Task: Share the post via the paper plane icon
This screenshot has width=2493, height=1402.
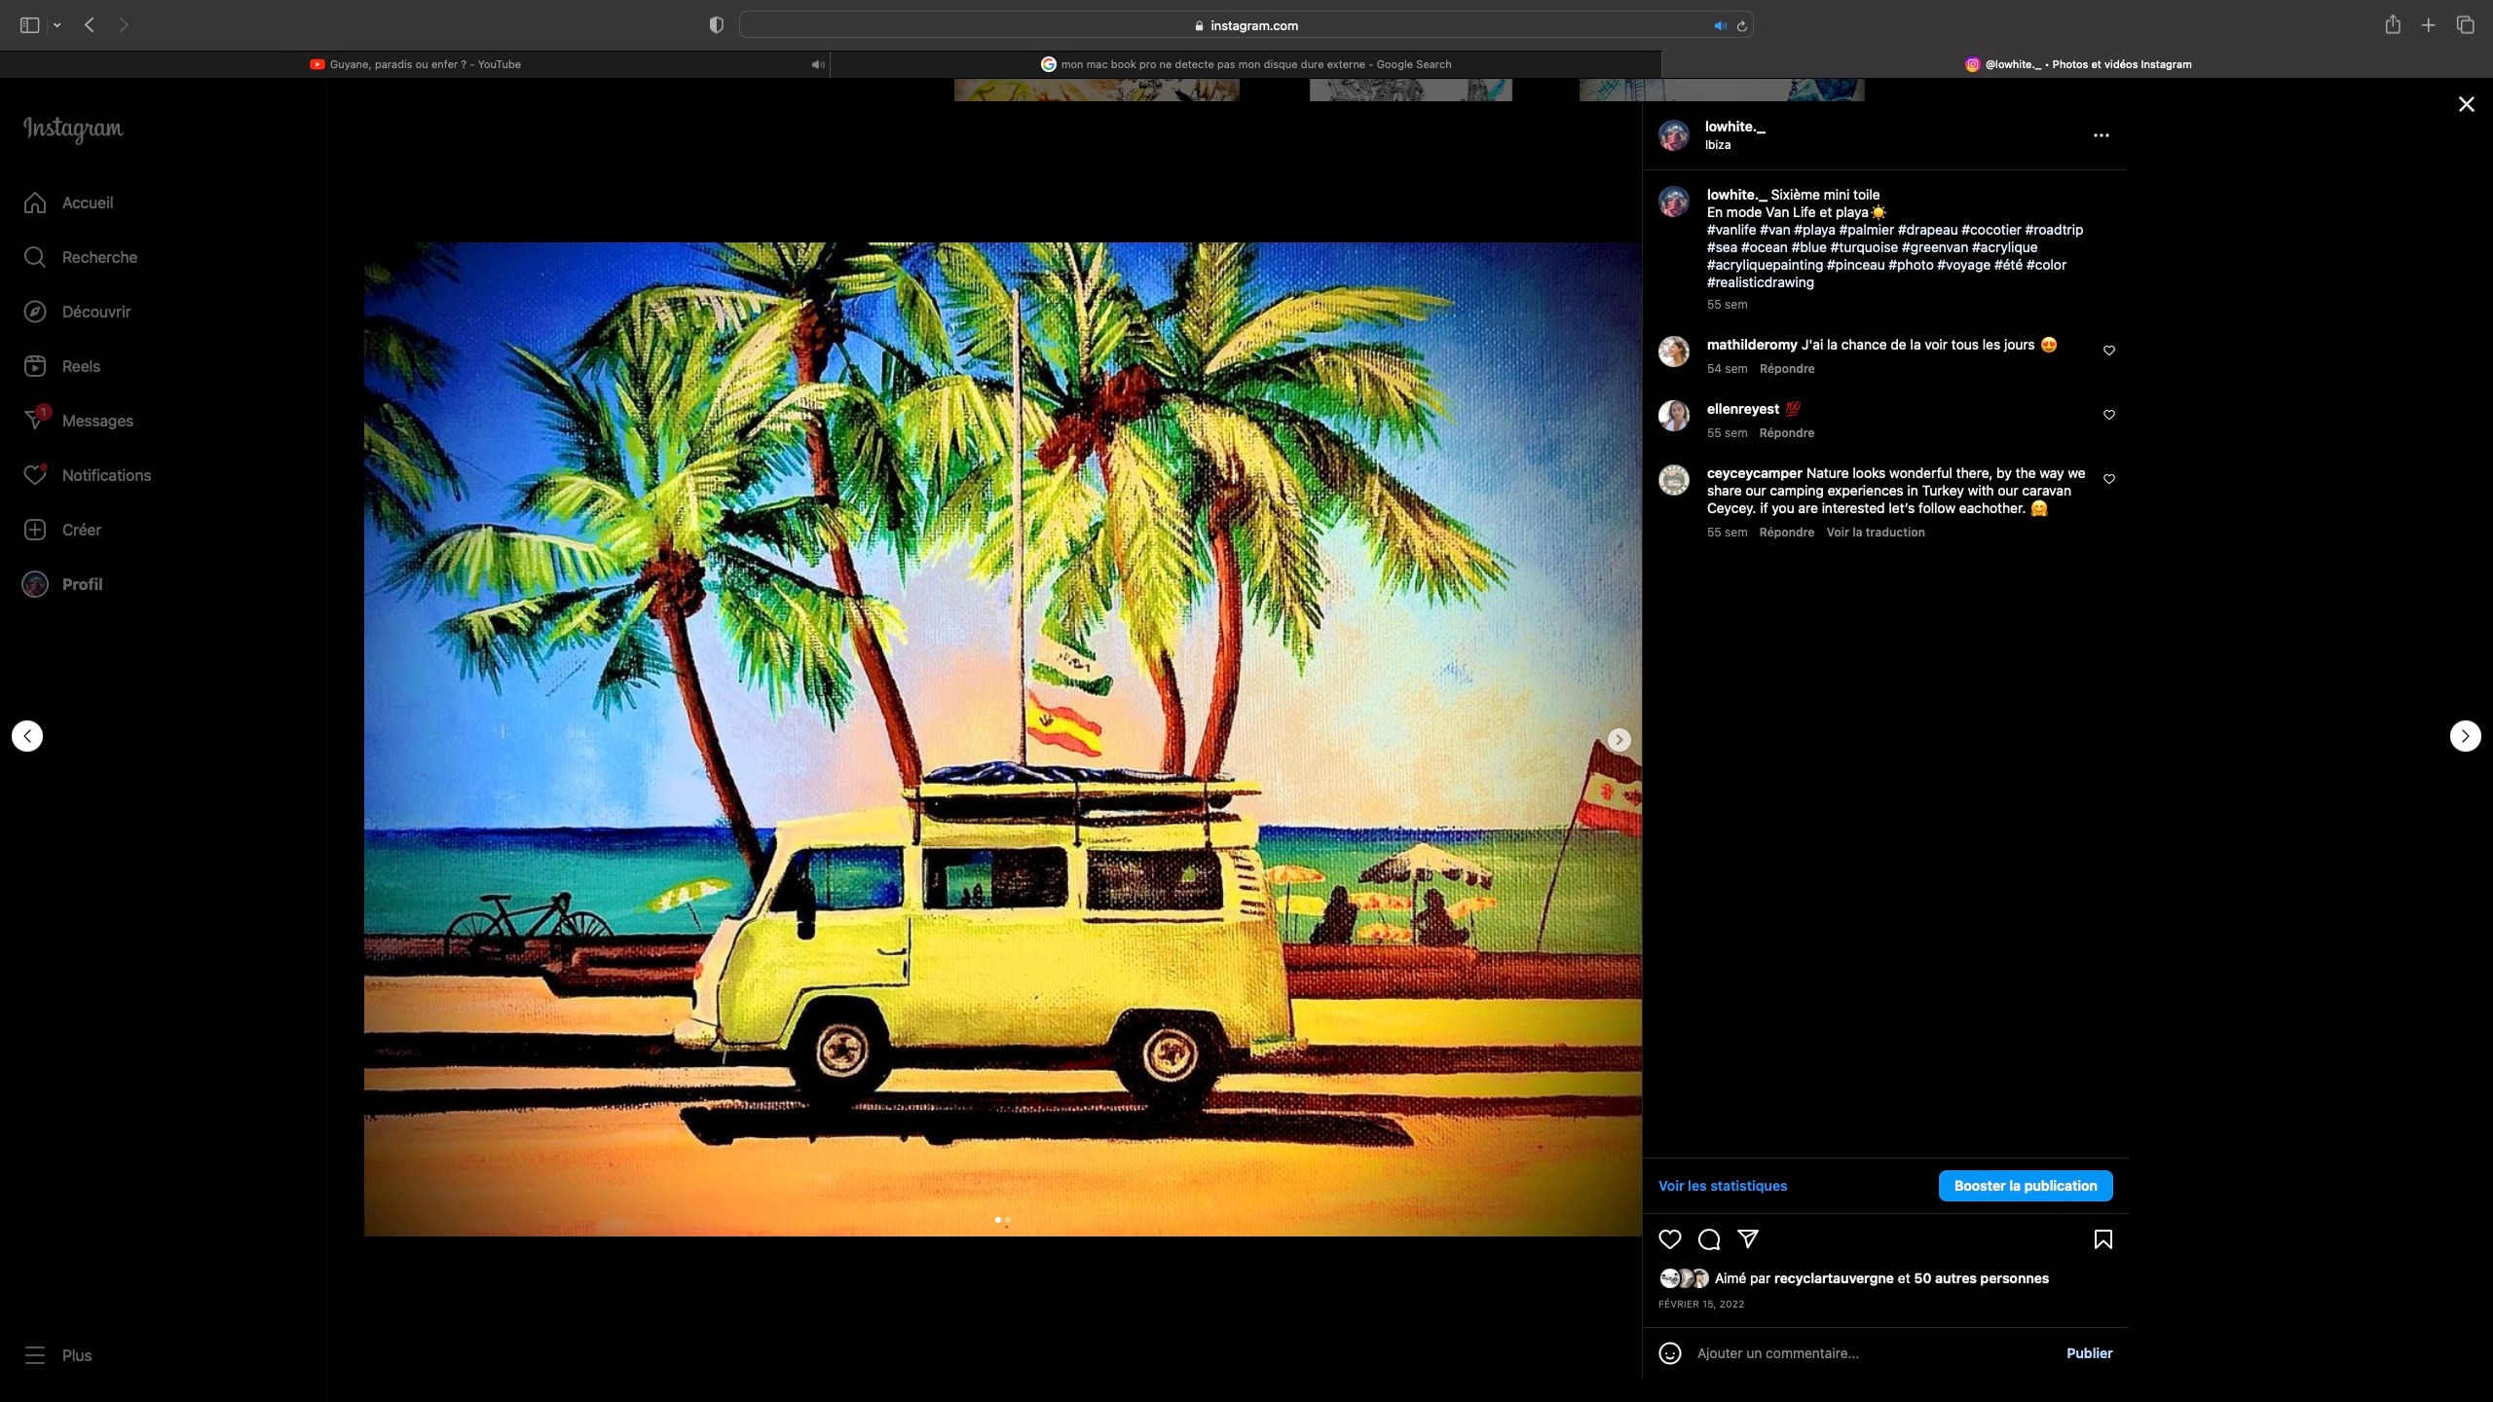Action: pyautogui.click(x=1747, y=1238)
